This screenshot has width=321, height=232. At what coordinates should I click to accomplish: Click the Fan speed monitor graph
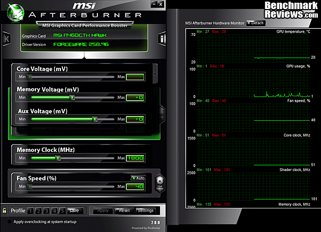(253, 118)
